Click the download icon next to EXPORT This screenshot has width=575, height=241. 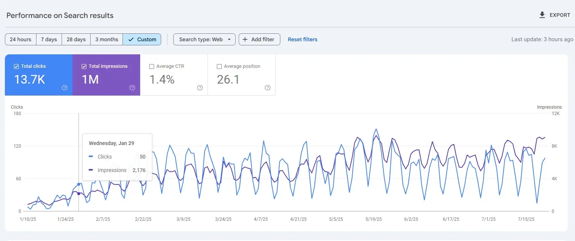[x=542, y=15]
